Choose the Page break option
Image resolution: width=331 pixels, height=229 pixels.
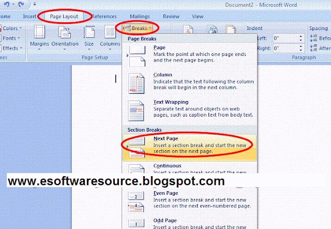[x=190, y=56]
